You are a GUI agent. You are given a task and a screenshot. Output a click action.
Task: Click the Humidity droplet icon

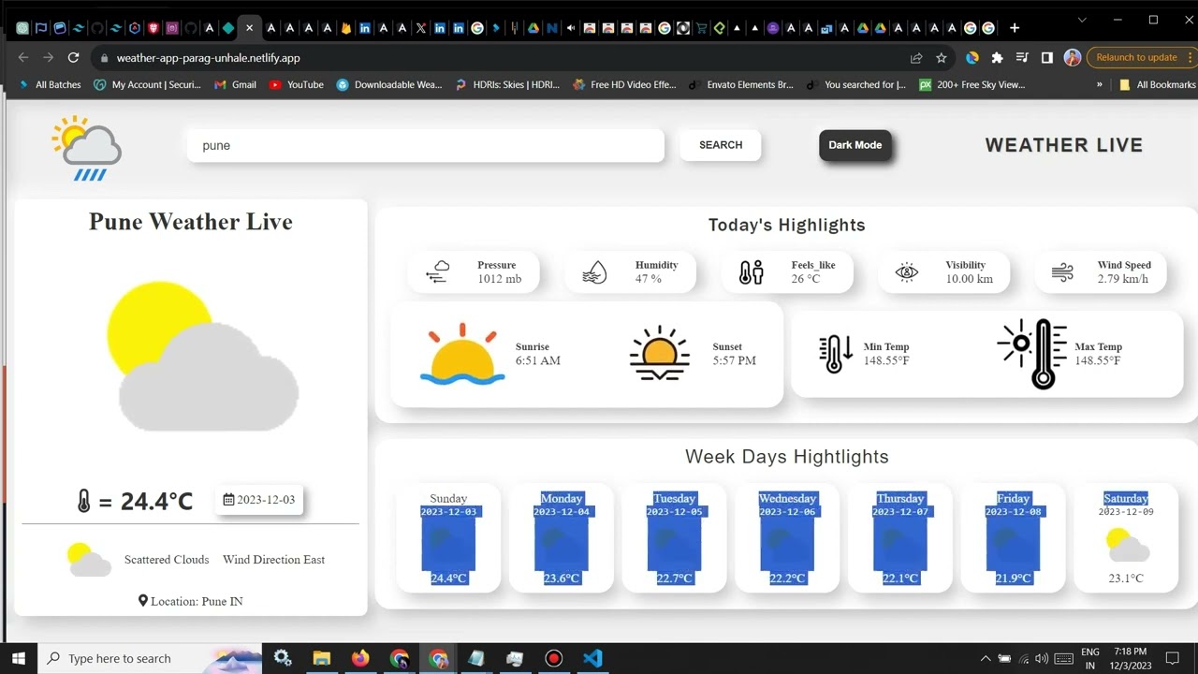594,271
